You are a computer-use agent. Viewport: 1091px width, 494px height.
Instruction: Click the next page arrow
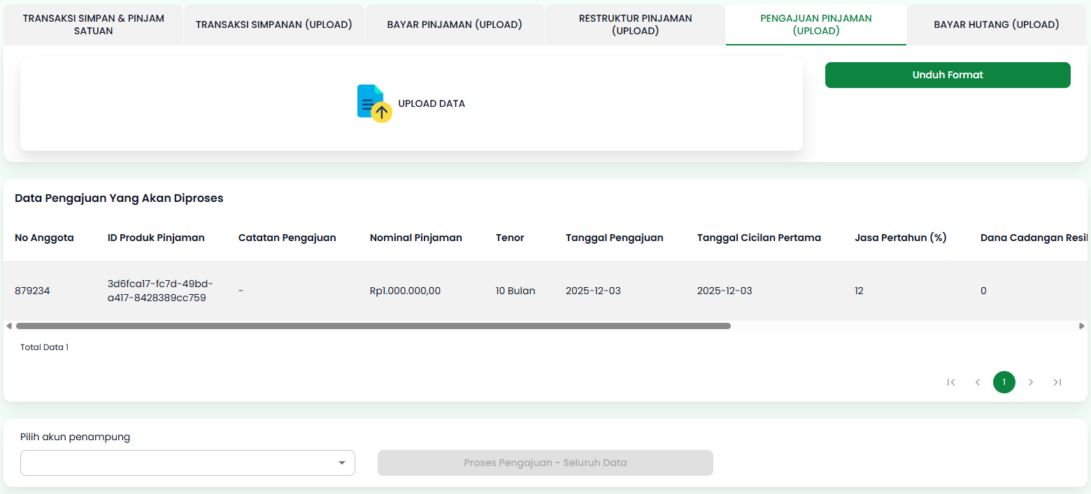pyautogui.click(x=1031, y=382)
